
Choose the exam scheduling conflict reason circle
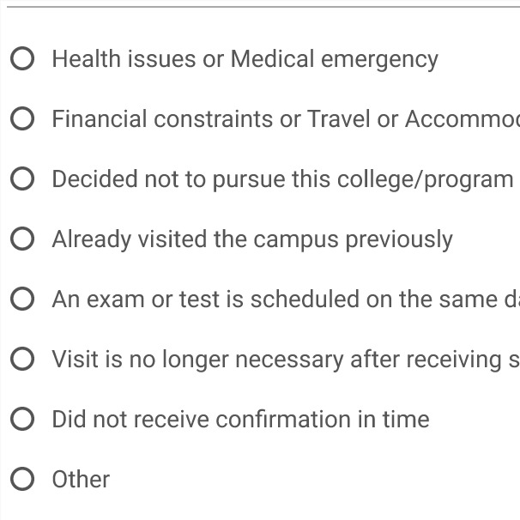[x=24, y=299]
